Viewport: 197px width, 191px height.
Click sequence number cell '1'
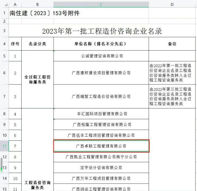click(x=15, y=56)
